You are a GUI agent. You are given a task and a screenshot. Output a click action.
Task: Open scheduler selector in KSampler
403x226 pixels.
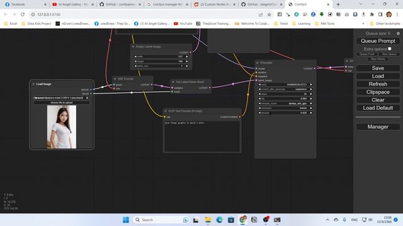285,108
